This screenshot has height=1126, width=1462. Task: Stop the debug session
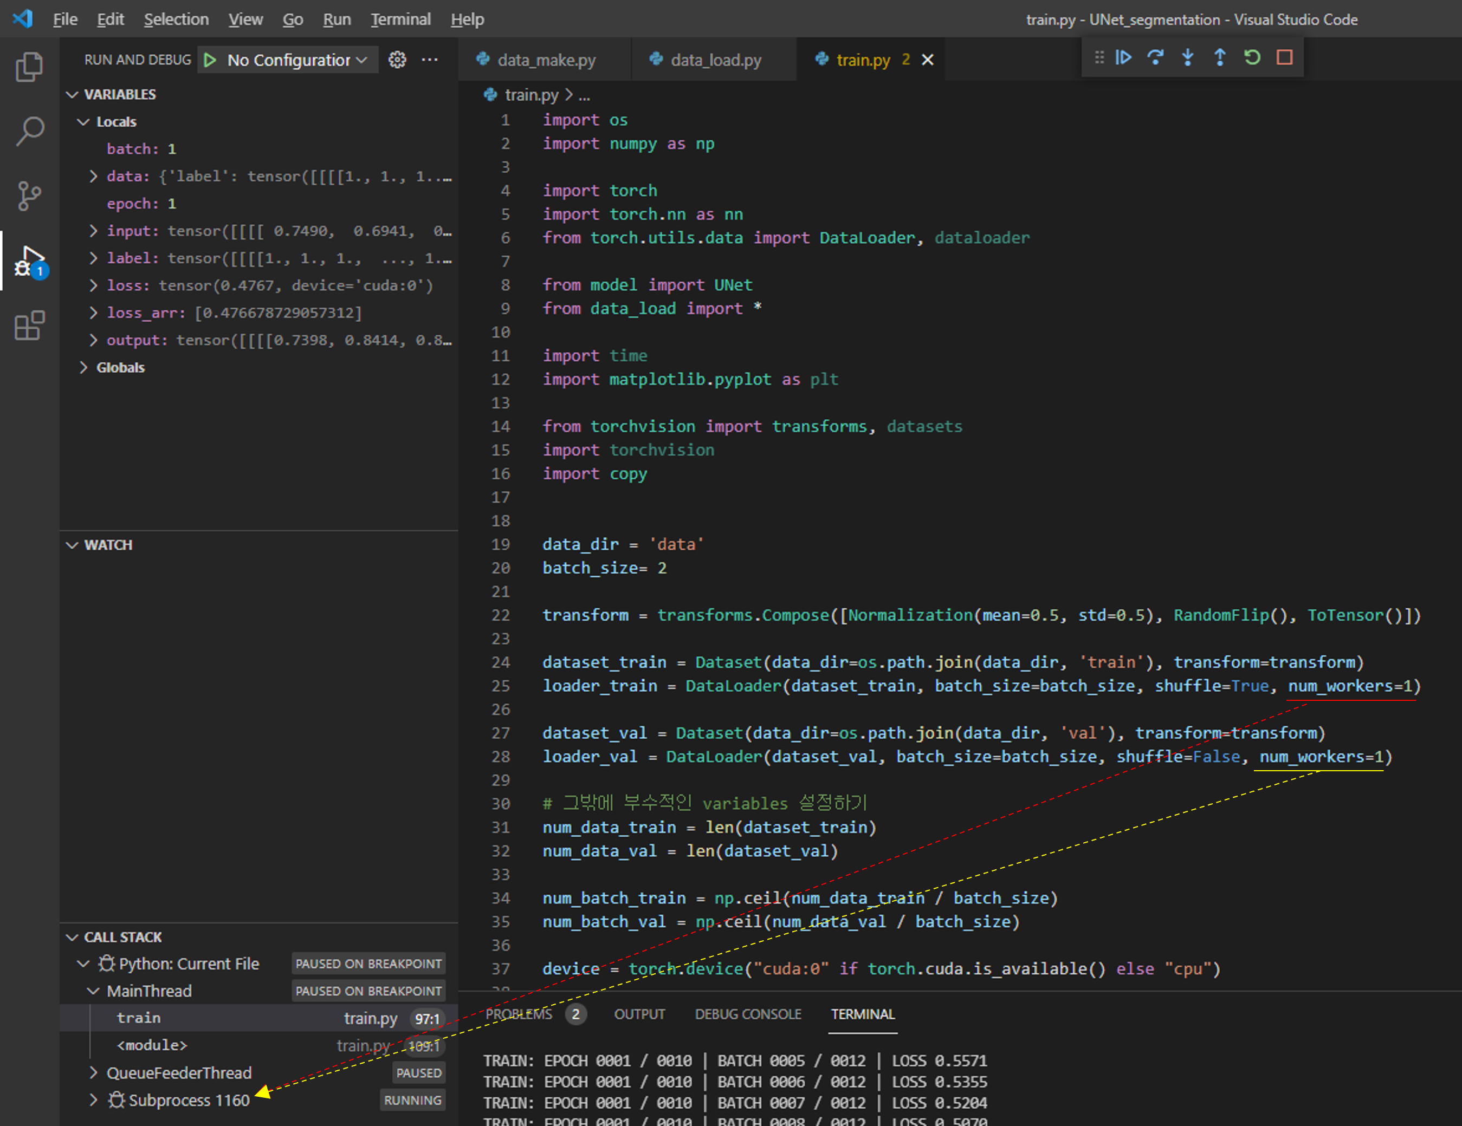coord(1284,58)
